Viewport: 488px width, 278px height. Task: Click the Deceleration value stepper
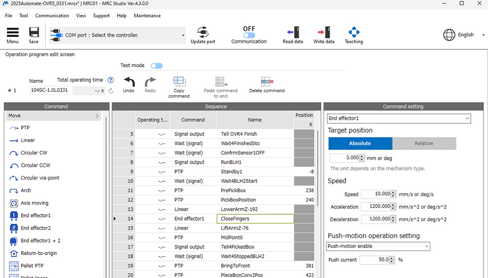click(x=393, y=219)
